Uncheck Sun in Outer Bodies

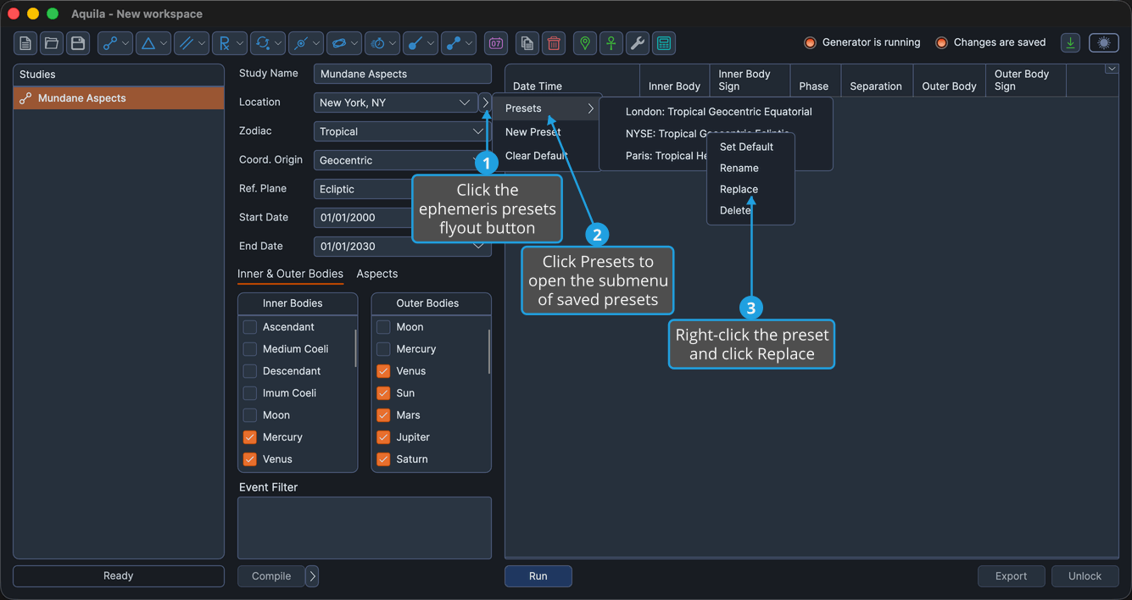tap(383, 393)
